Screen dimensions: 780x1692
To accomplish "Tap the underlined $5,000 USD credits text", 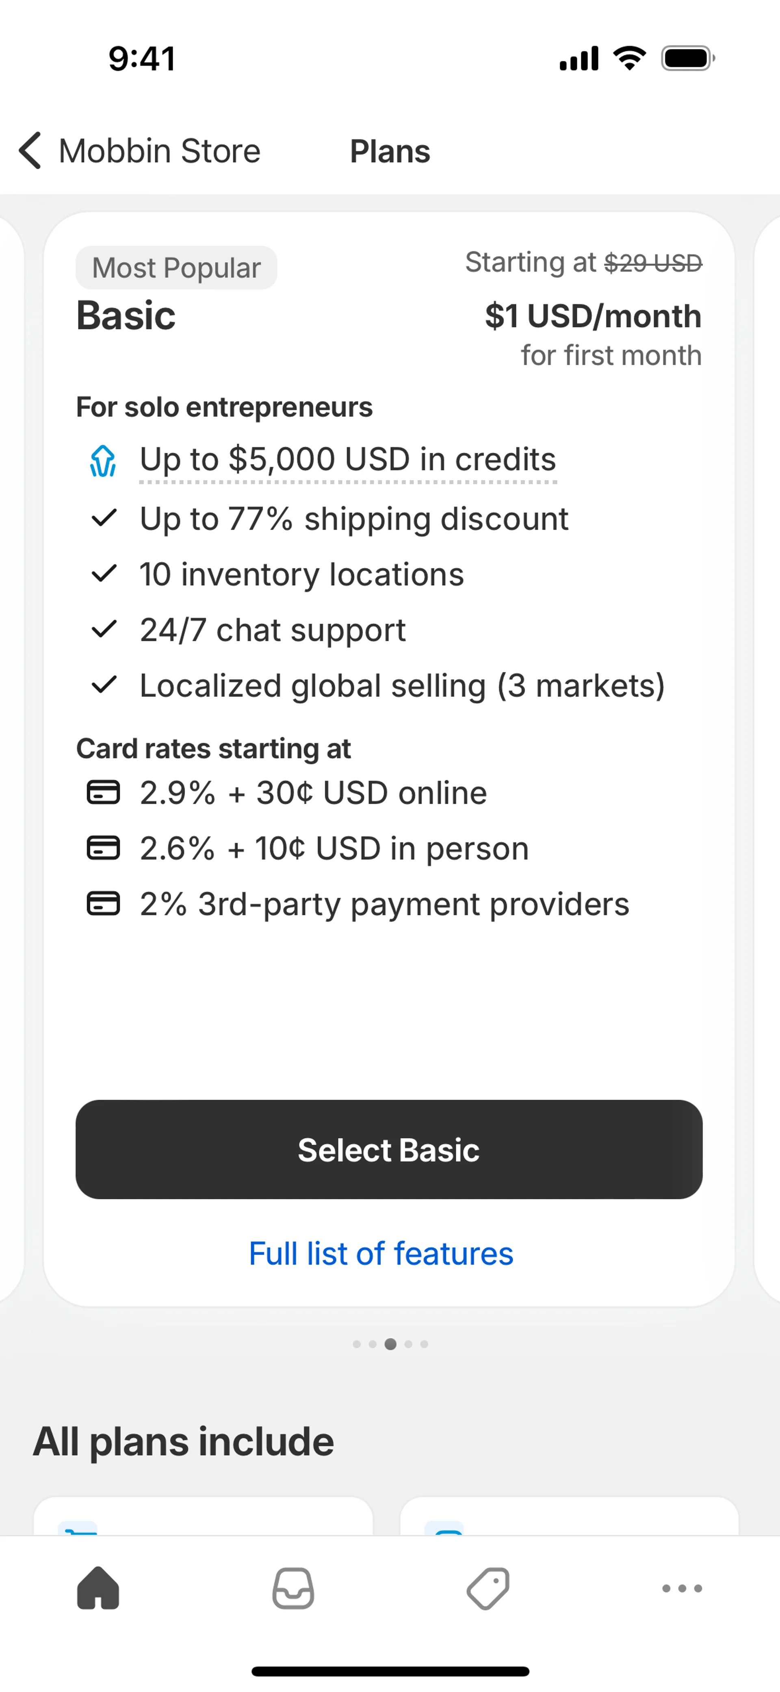I will 347,459.
